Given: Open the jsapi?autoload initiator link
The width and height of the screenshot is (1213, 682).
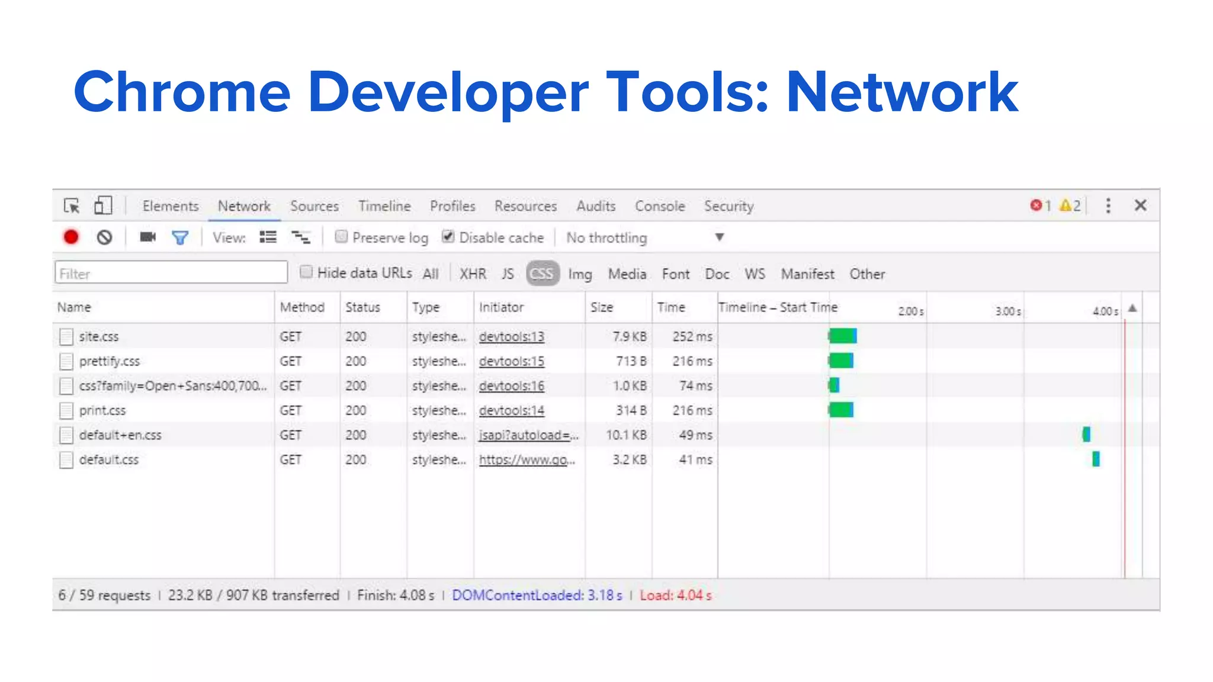Looking at the screenshot, I should 529,435.
